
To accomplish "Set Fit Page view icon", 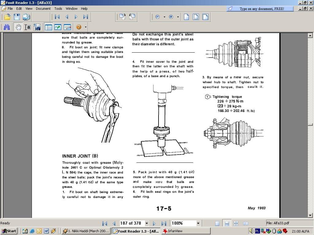I will [x=196, y=17].
